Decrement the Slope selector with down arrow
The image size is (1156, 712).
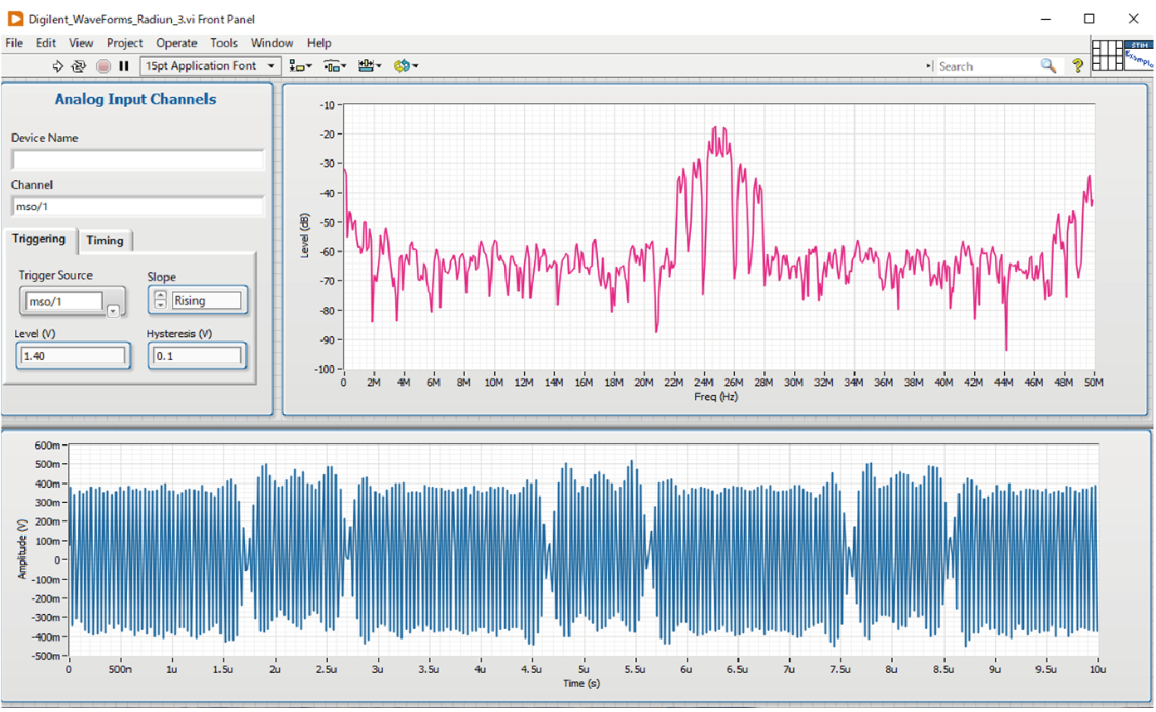160,305
